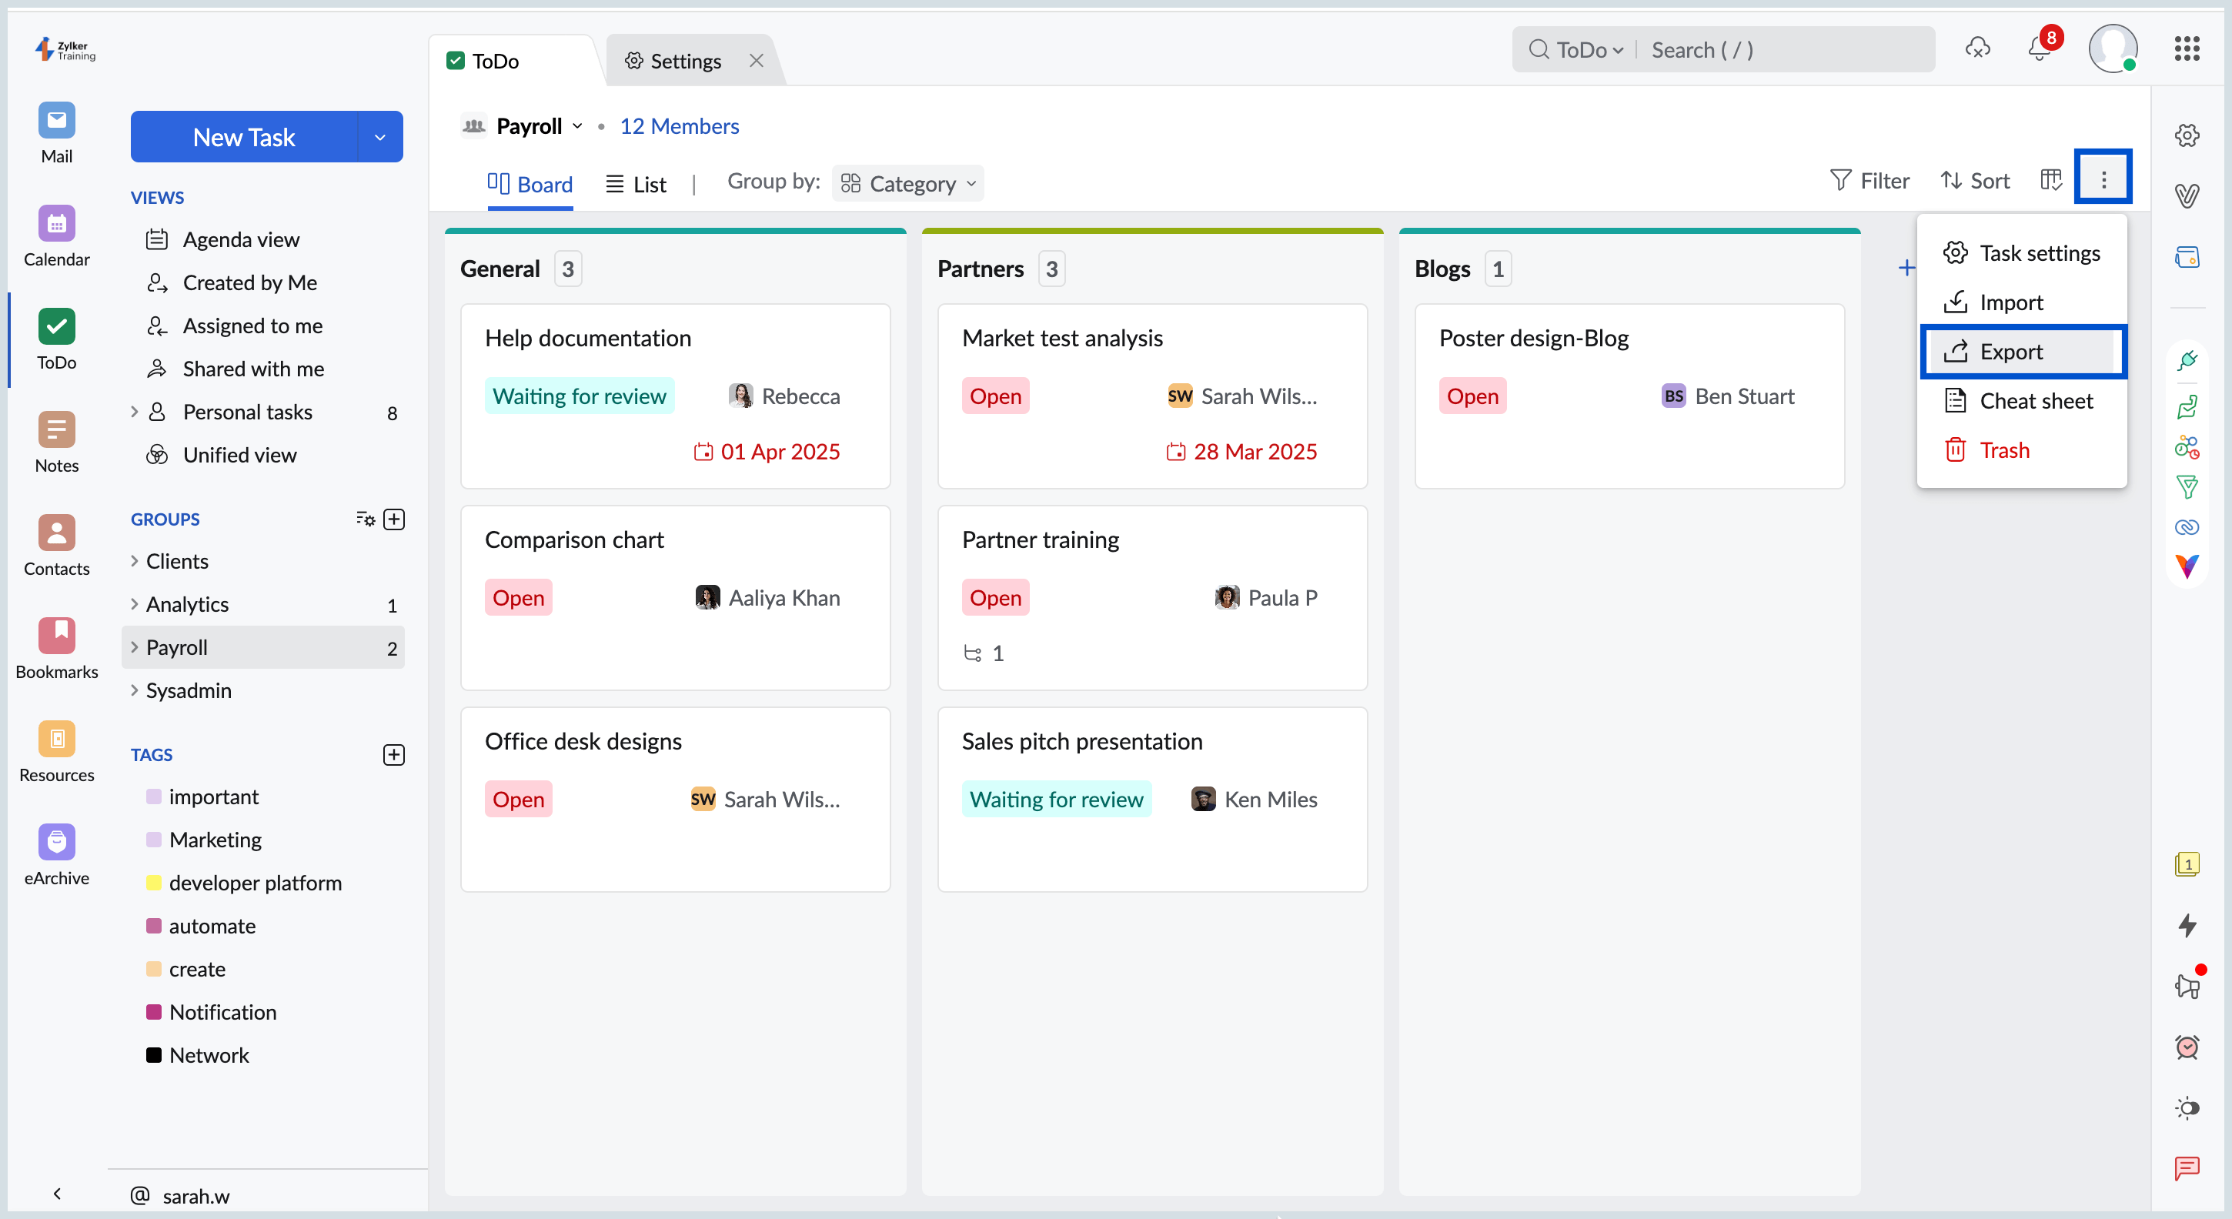Open New Task dropdown arrow

pos(379,137)
